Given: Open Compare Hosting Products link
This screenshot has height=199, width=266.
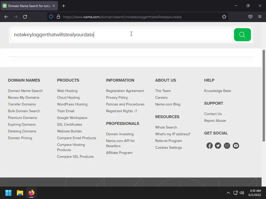Looking at the screenshot, I should tap(71, 147).
